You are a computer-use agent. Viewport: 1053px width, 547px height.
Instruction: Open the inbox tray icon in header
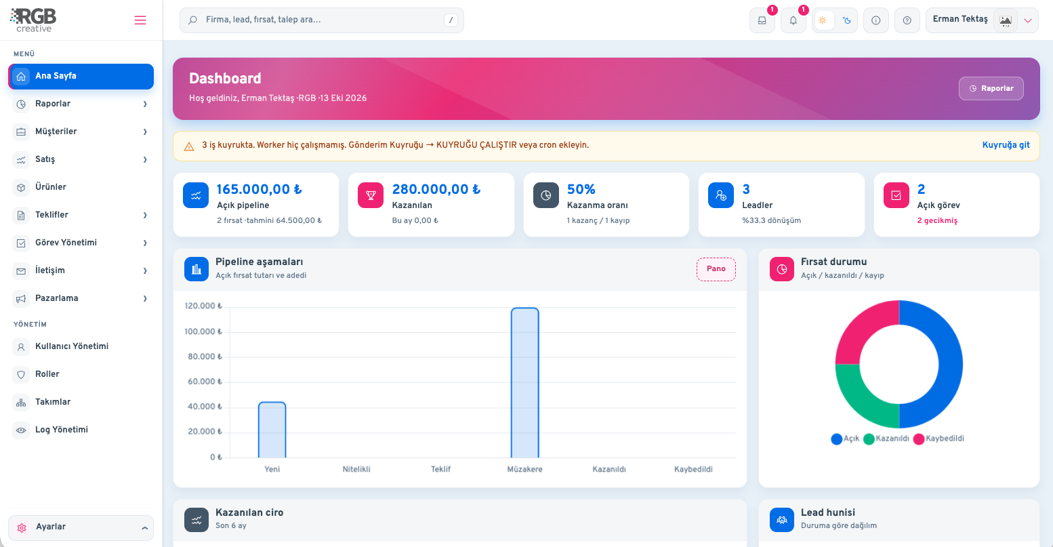(x=762, y=20)
